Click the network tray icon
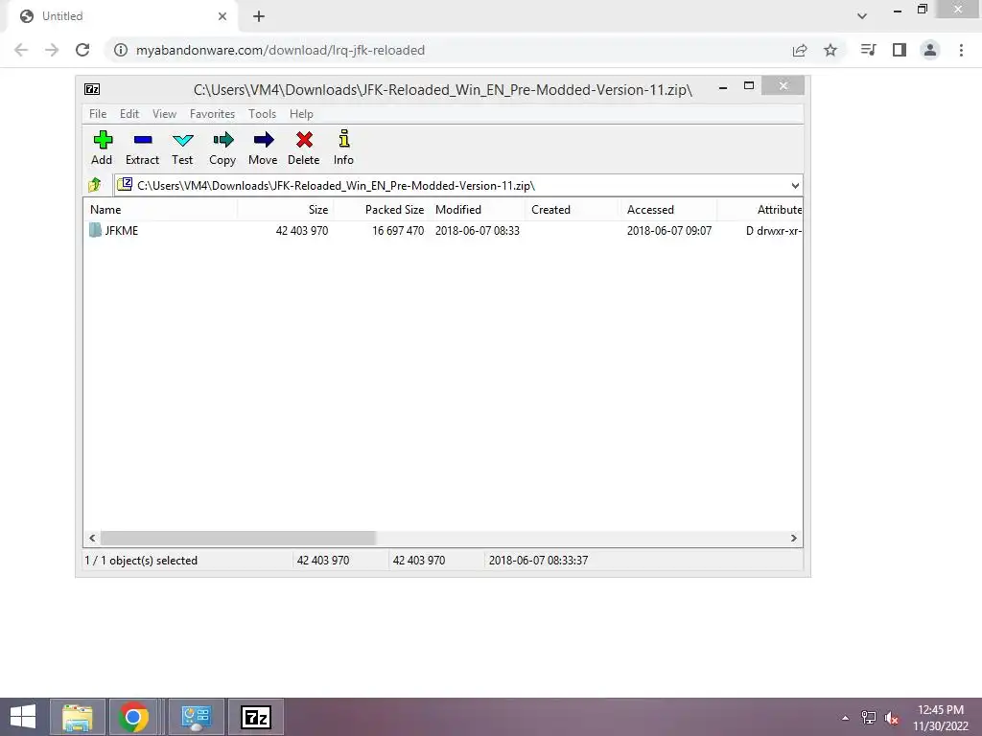 pos(868,718)
